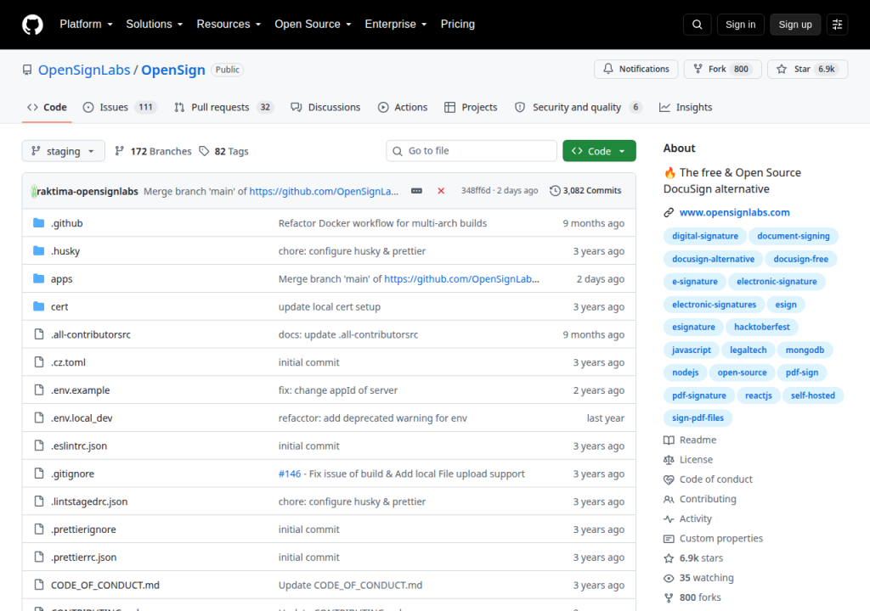Image resolution: width=870 pixels, height=611 pixels.
Task: Open the Contributing guidelines link
Action: [x=708, y=499]
